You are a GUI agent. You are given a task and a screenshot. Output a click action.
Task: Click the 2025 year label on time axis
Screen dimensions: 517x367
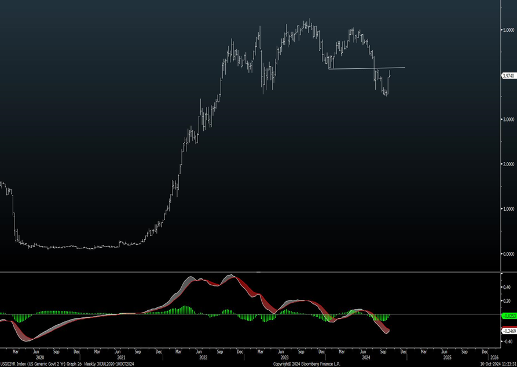[x=448, y=357]
